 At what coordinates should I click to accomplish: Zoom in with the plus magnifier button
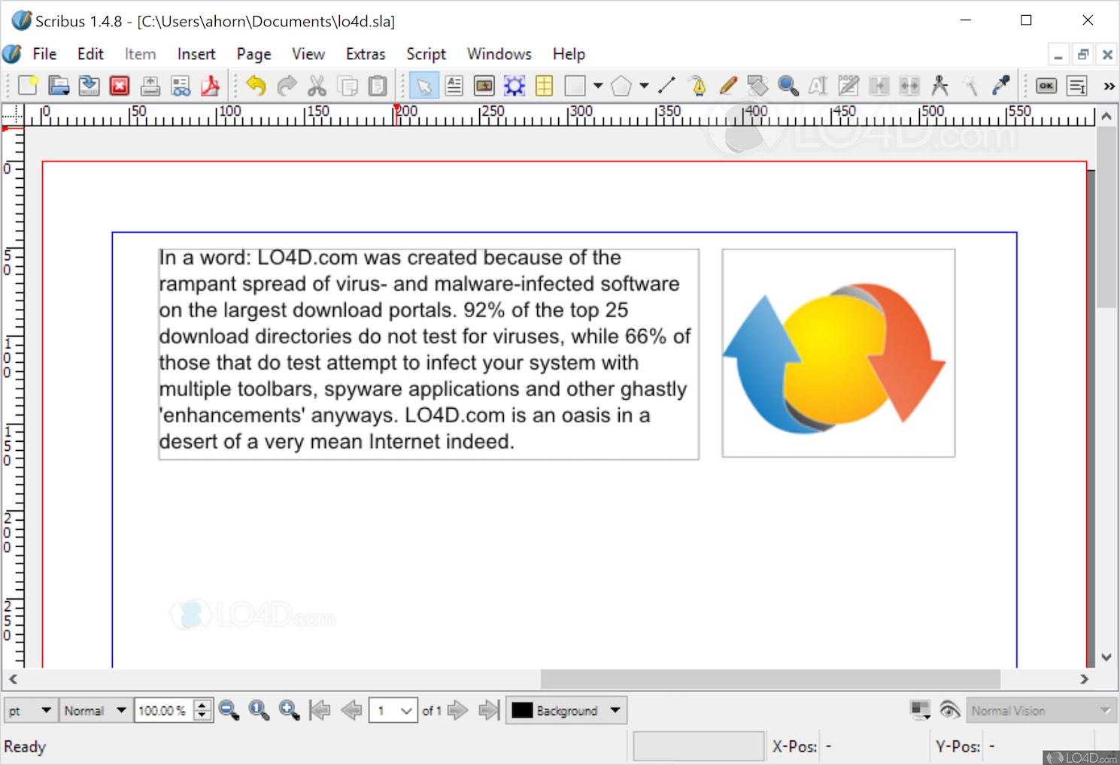pyautogui.click(x=289, y=710)
